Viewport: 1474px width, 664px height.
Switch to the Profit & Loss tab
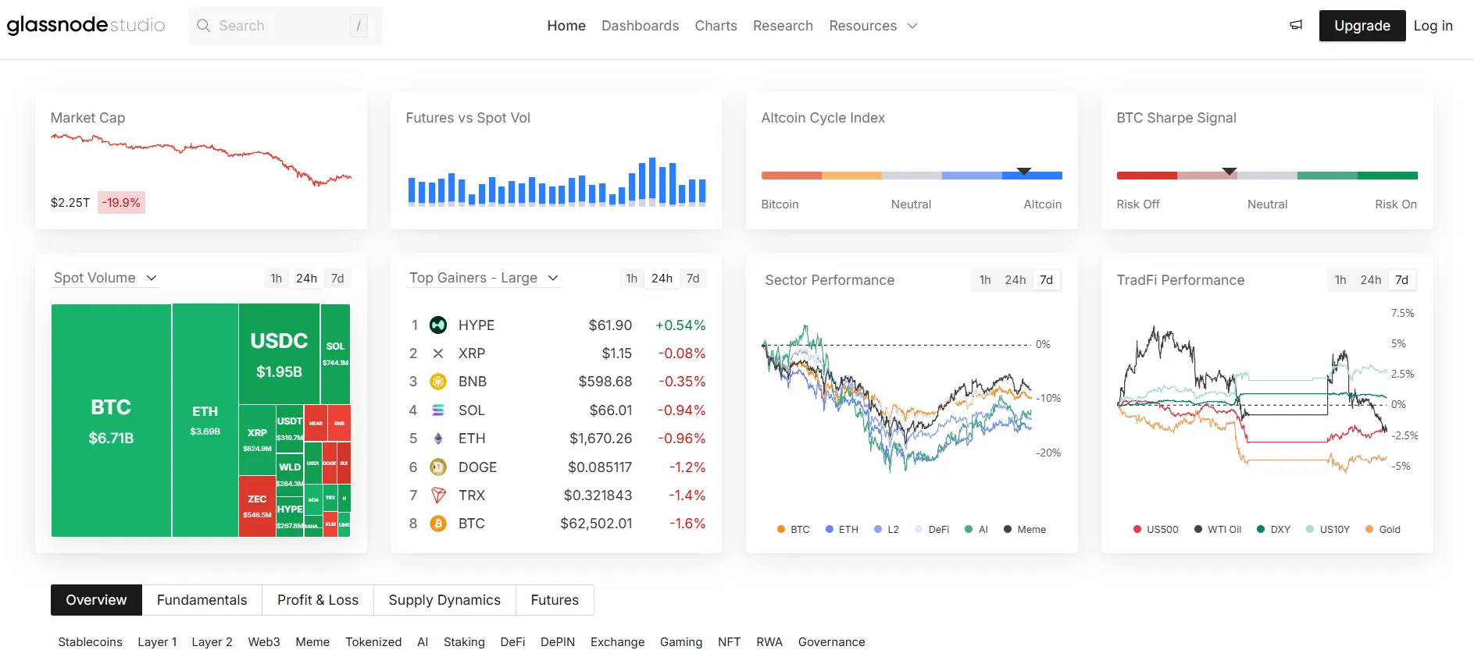click(x=318, y=600)
